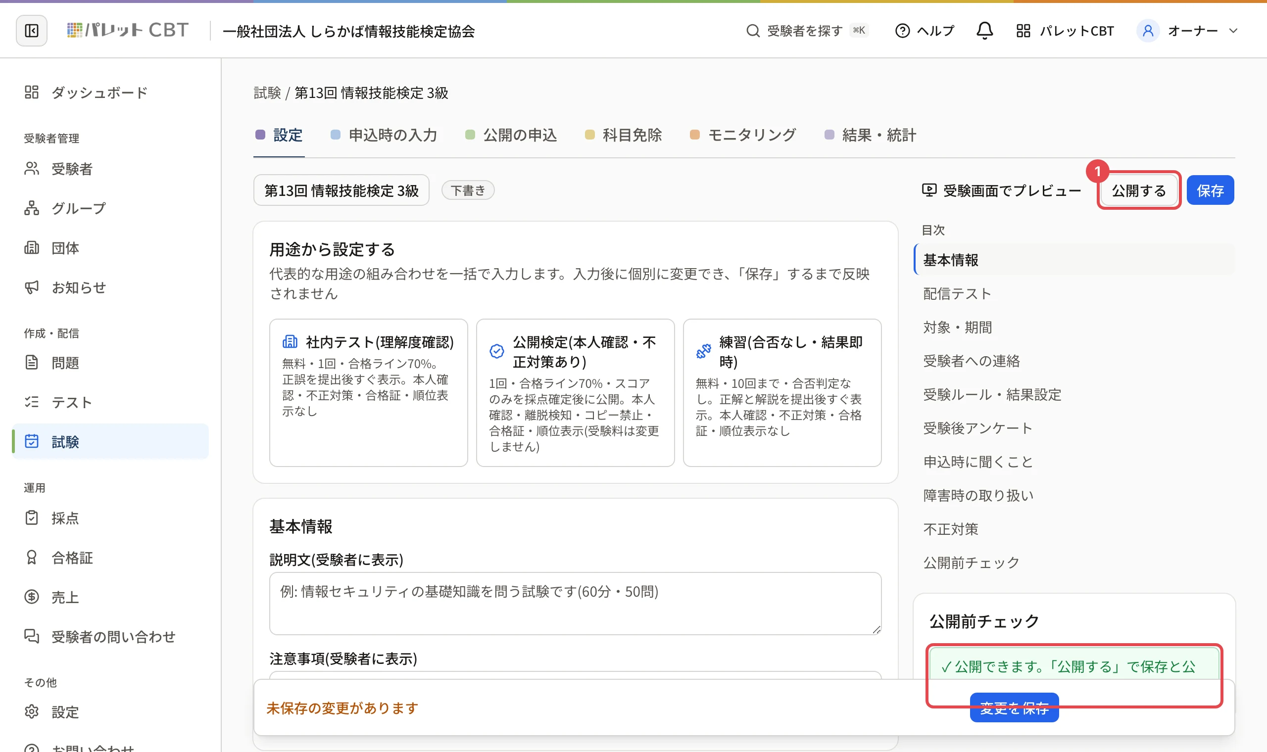Click the 受験者を探す search box
The width and height of the screenshot is (1267, 752).
(807, 31)
